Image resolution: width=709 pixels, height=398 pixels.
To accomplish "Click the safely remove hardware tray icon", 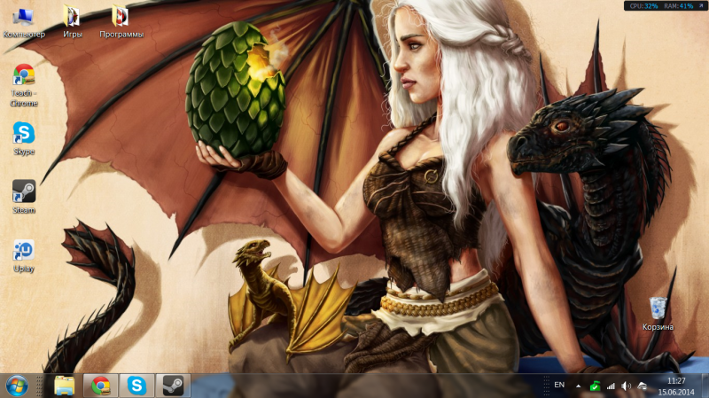I will [642, 386].
